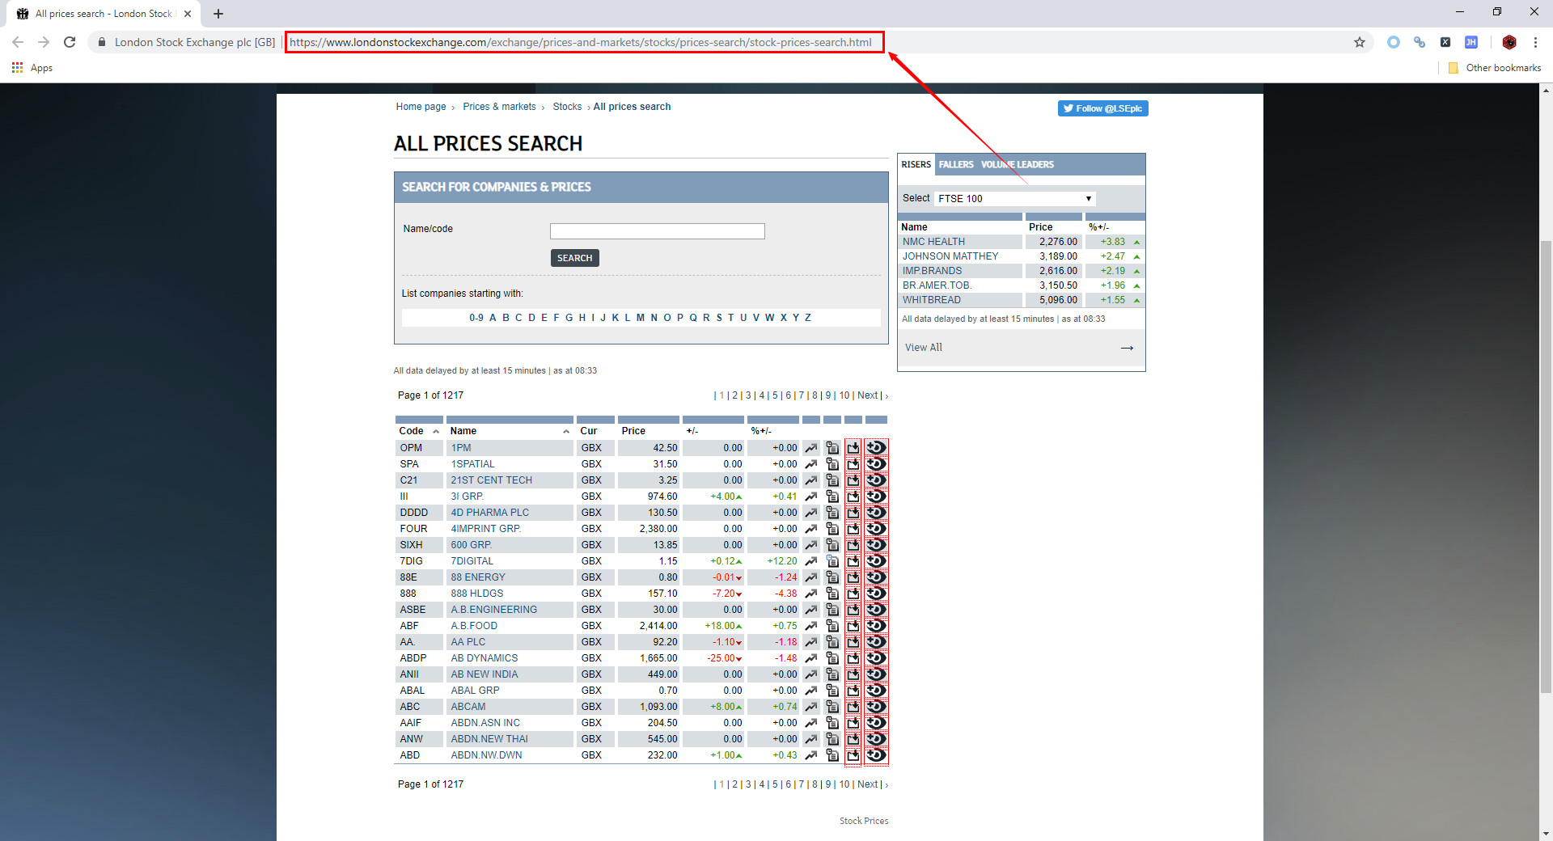1553x841 pixels.
Task: Bookmark this page with the star icon
Action: tap(1360, 42)
